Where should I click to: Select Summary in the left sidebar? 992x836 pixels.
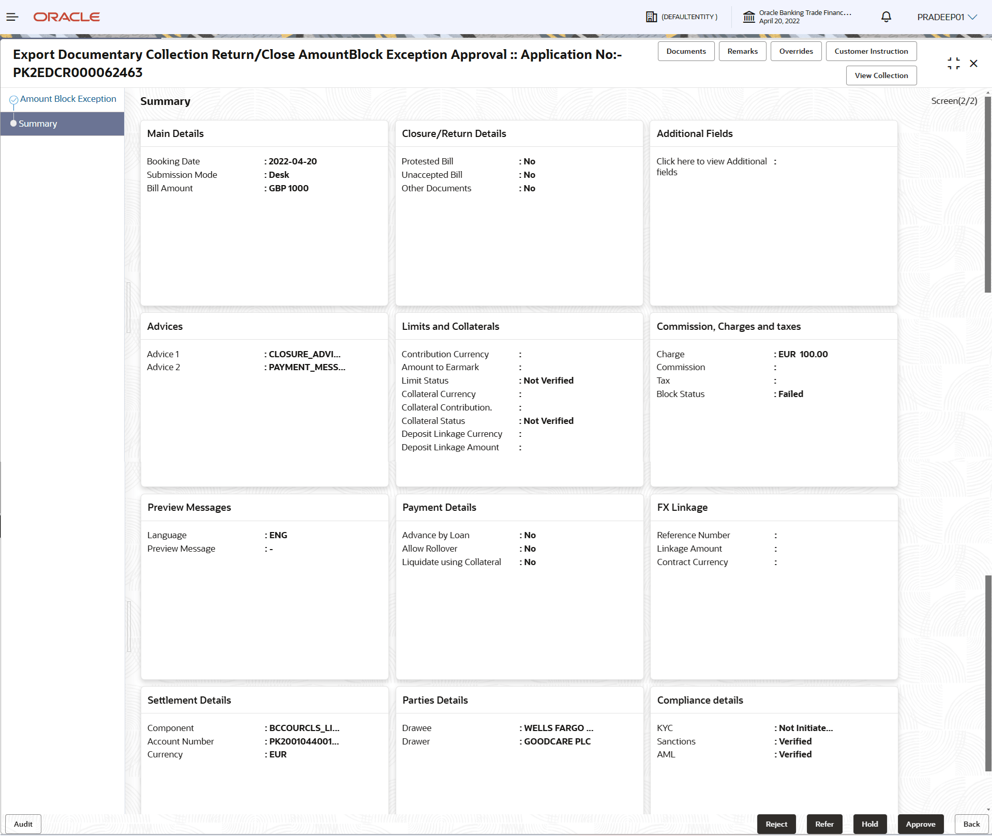(x=38, y=124)
